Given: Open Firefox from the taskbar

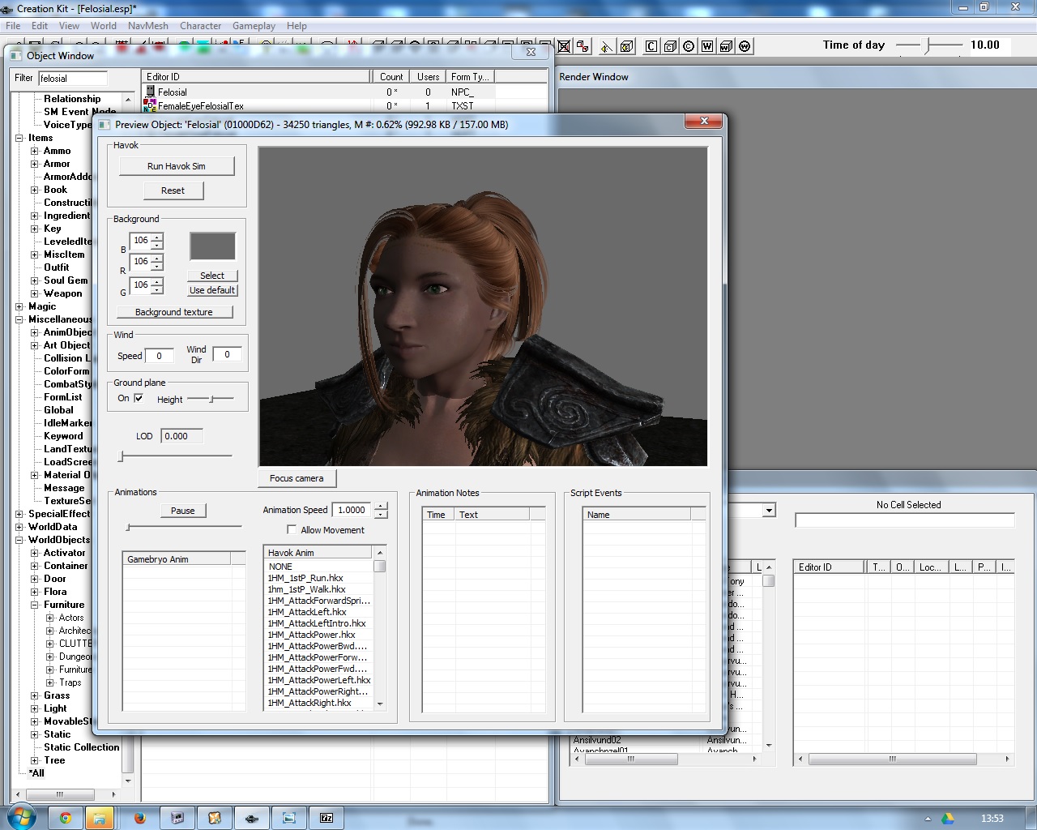Looking at the screenshot, I should [139, 818].
